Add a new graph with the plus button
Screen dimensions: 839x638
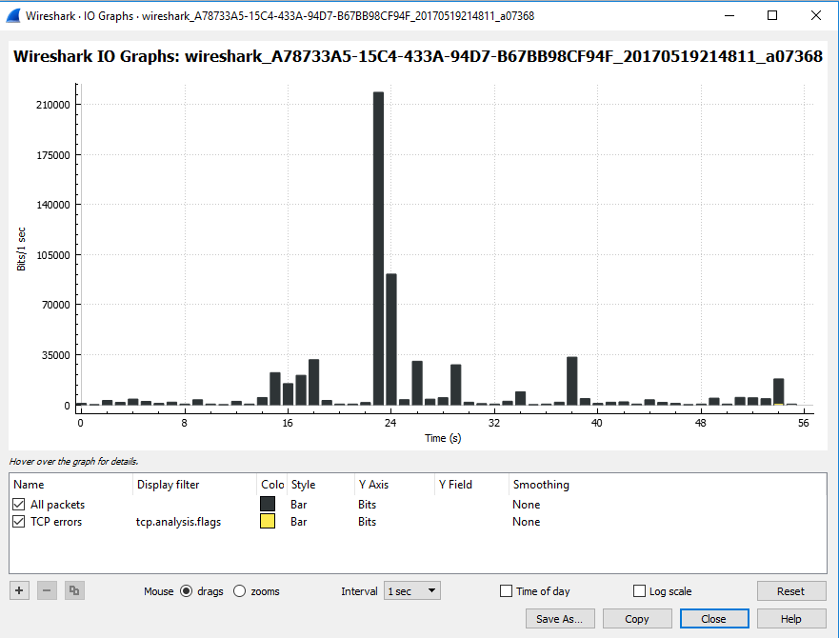19,591
